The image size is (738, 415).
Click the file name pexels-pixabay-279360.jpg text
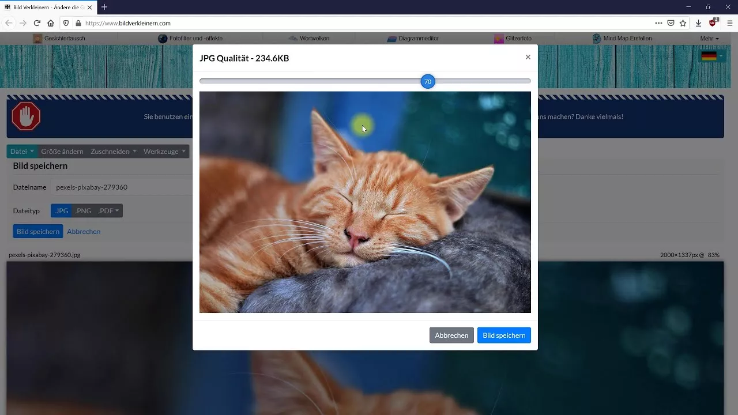click(x=44, y=255)
